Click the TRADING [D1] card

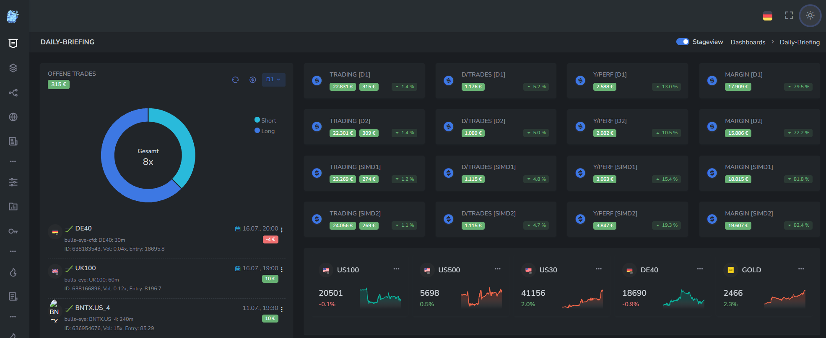(364, 81)
